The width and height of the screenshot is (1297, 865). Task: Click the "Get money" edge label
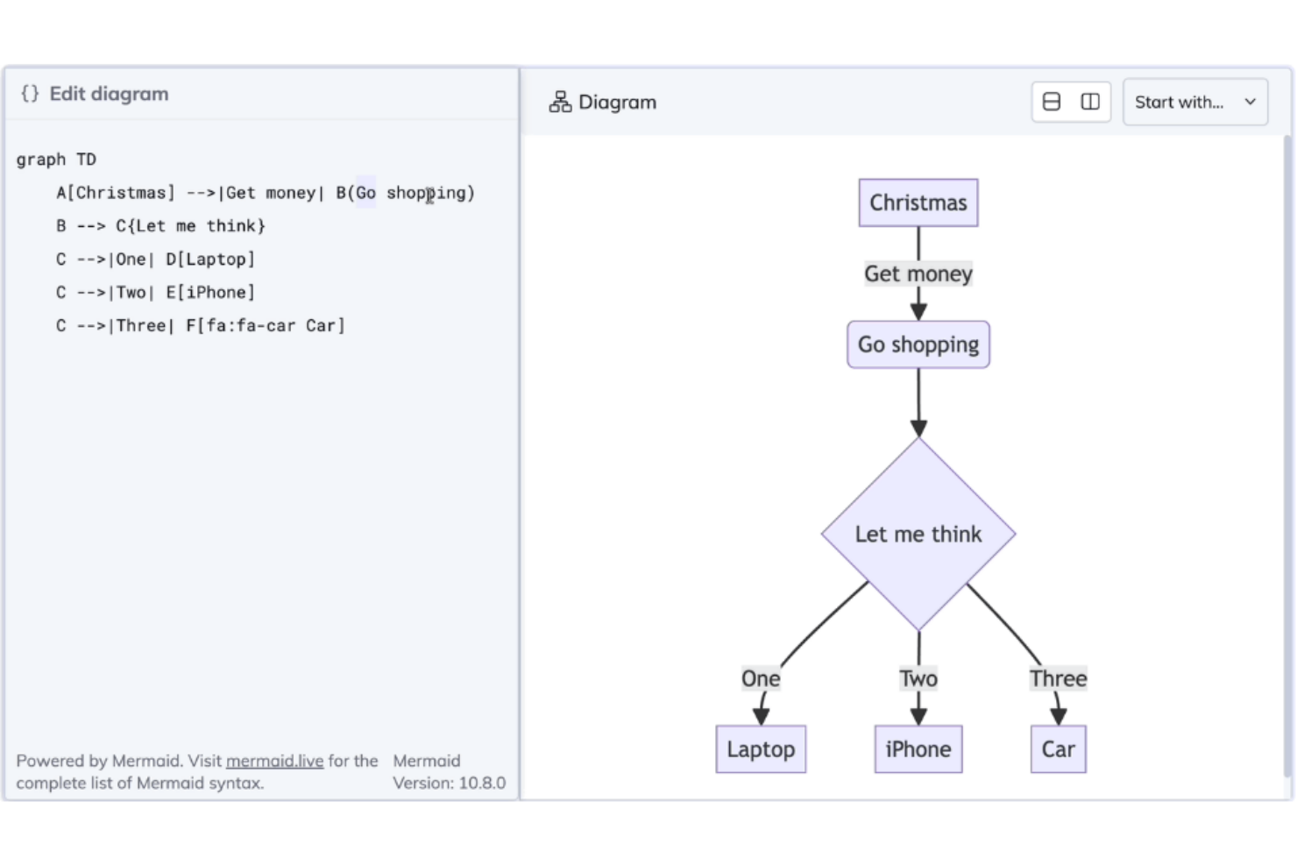[918, 274]
